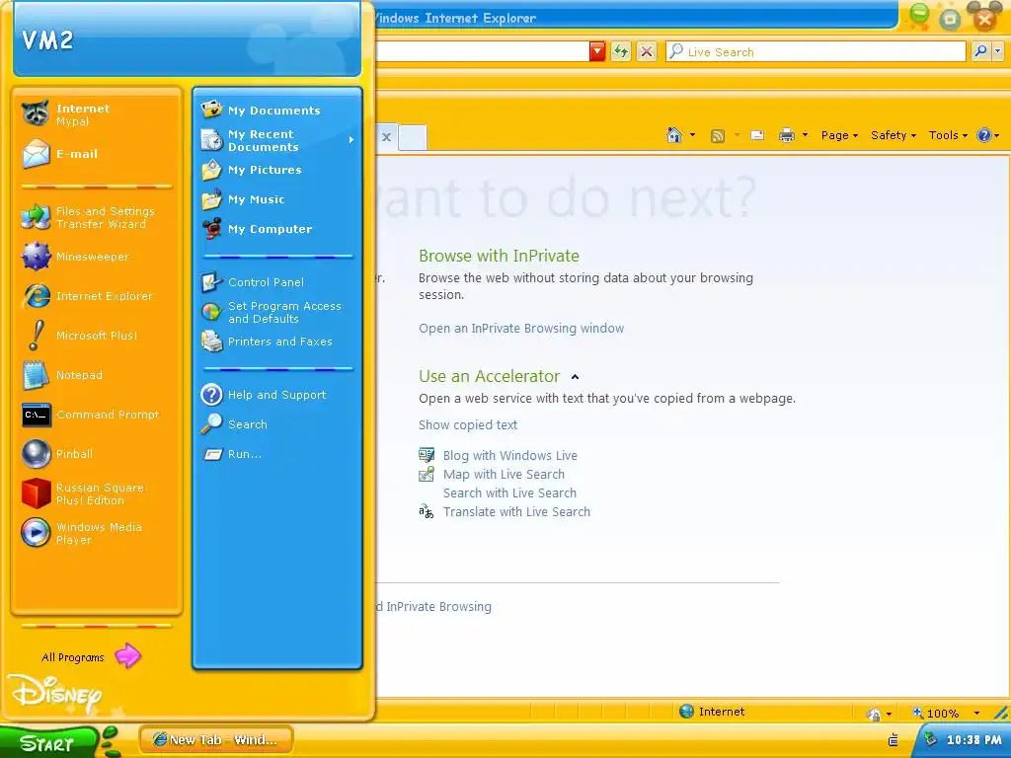Click the Browse with InPrivate heading
1011x758 pixels.
499,256
